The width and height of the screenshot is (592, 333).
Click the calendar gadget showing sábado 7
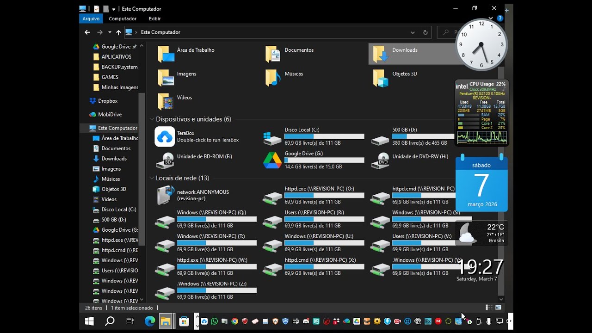(481, 183)
